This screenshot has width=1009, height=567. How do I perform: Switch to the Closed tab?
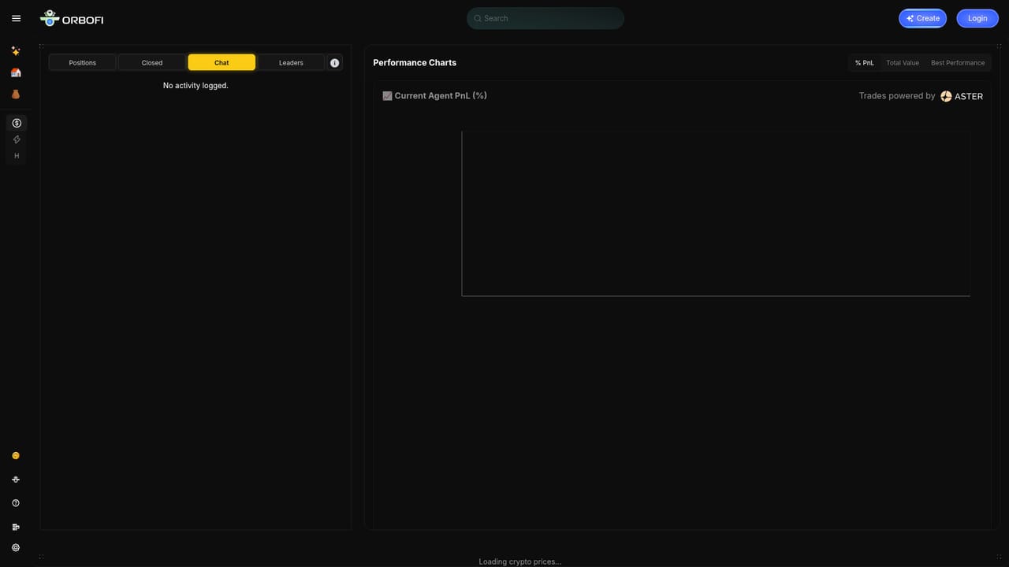tap(152, 62)
